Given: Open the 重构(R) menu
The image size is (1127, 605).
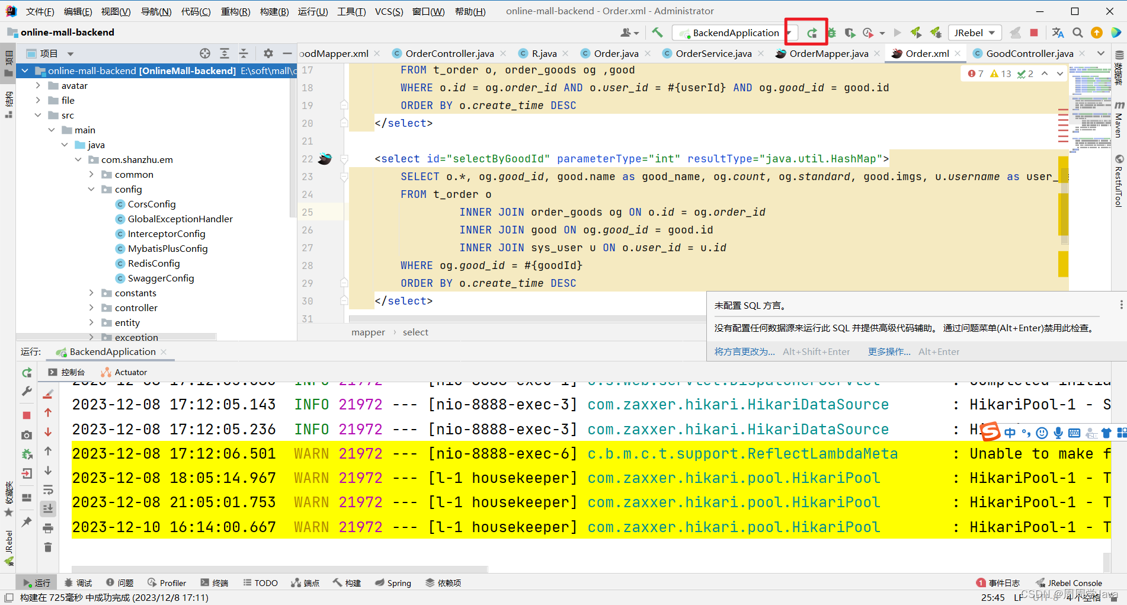Looking at the screenshot, I should [235, 11].
